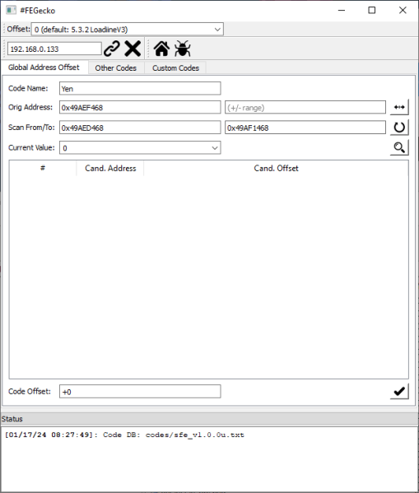Click the Code Offset input field
This screenshot has height=493, width=419.
point(140,392)
